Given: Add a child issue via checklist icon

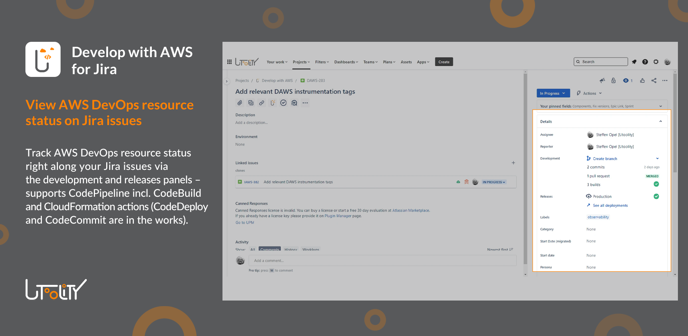Looking at the screenshot, I should (251, 103).
